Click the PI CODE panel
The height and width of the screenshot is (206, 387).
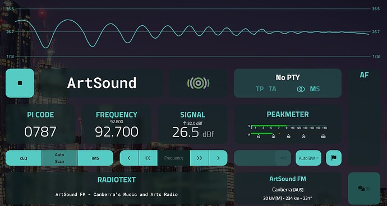point(40,124)
